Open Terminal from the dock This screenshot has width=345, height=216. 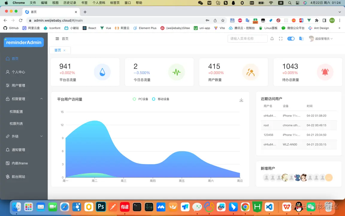[137, 207]
